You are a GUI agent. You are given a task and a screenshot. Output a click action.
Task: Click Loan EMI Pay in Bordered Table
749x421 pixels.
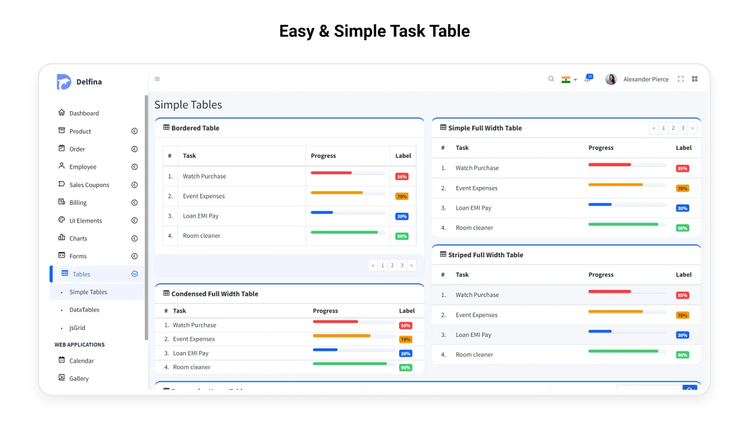coord(201,216)
